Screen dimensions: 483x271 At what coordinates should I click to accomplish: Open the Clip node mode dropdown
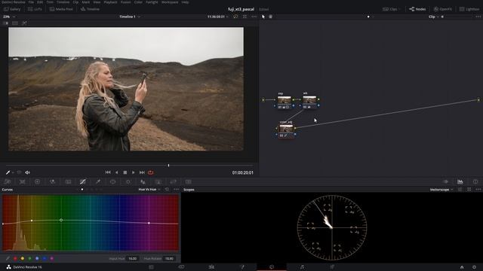coord(433,17)
